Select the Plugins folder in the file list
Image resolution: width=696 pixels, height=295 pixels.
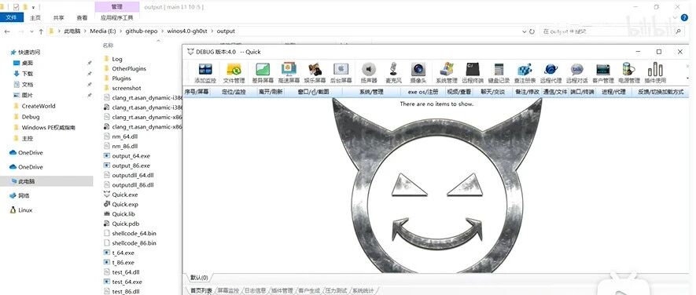[x=118, y=78]
